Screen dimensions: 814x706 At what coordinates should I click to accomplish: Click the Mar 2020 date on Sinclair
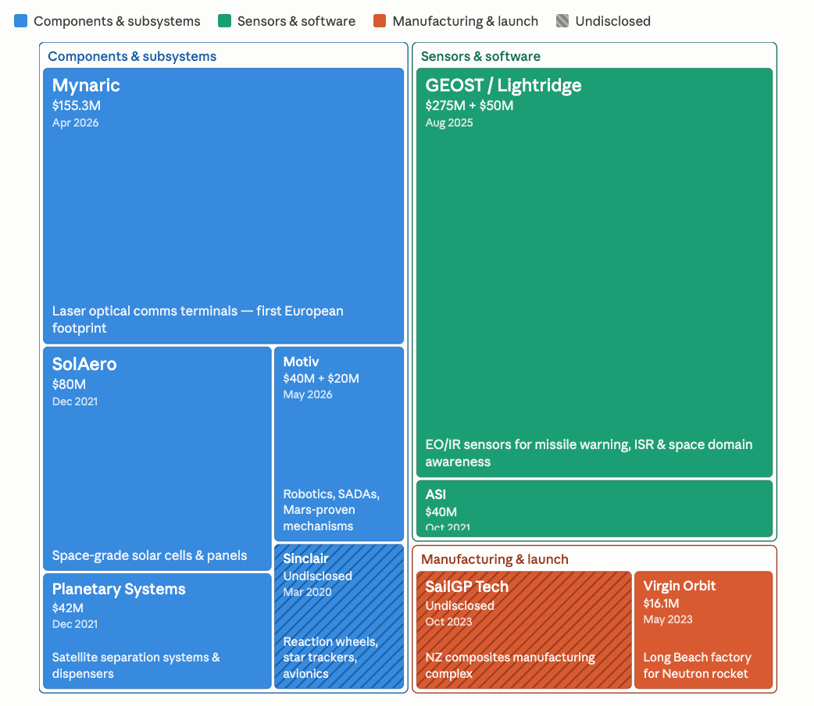(x=307, y=592)
